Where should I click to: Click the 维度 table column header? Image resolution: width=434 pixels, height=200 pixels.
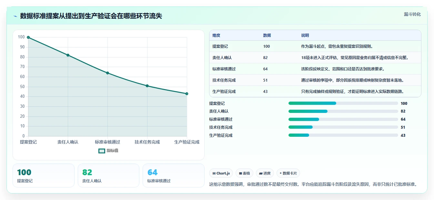click(x=216, y=35)
